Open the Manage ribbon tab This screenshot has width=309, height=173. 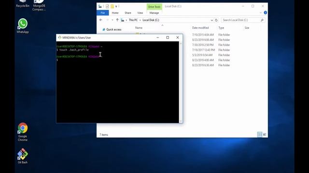(154, 13)
